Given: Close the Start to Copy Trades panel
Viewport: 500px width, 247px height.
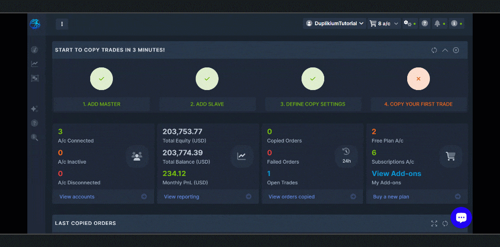Looking at the screenshot, I should coord(456,50).
